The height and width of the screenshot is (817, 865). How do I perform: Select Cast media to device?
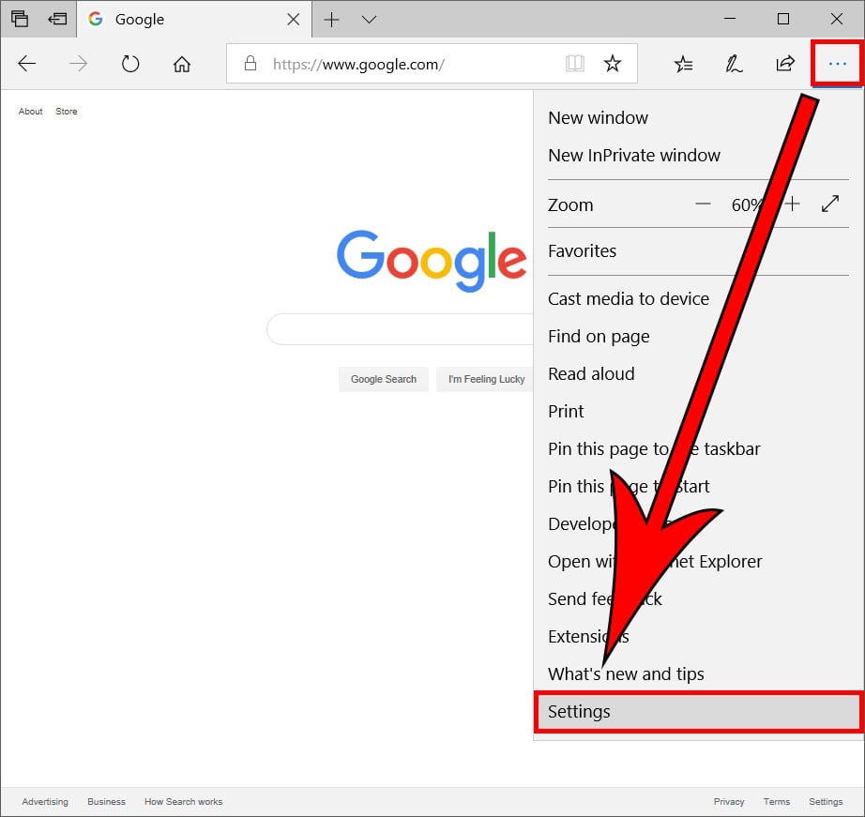[x=629, y=299]
